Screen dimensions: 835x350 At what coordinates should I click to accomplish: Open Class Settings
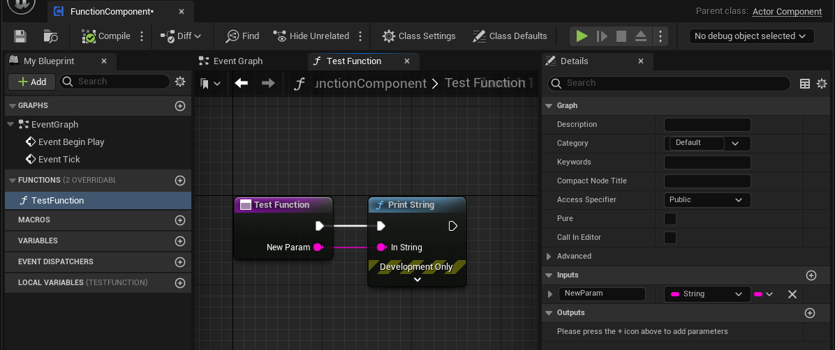pyautogui.click(x=419, y=36)
